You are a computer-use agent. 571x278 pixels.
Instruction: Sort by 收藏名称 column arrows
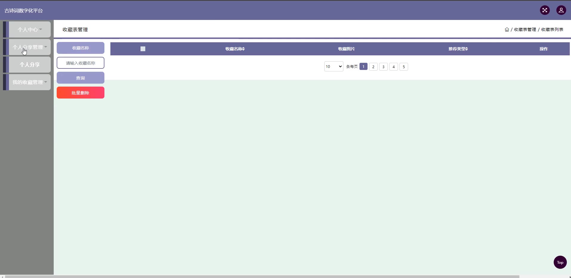pos(243,49)
